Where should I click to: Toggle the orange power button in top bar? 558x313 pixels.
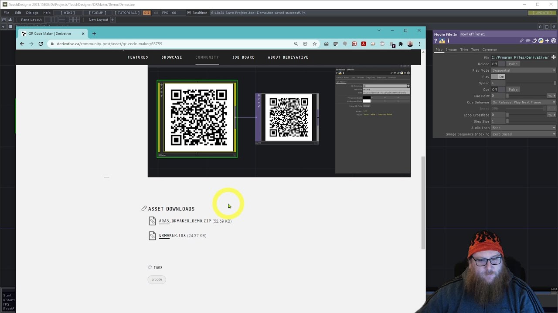pos(146,13)
